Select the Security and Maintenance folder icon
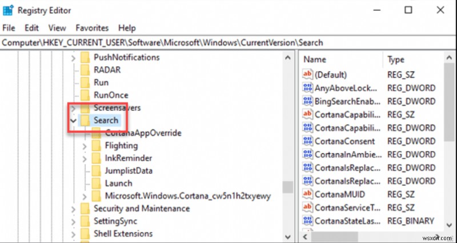 (x=85, y=209)
